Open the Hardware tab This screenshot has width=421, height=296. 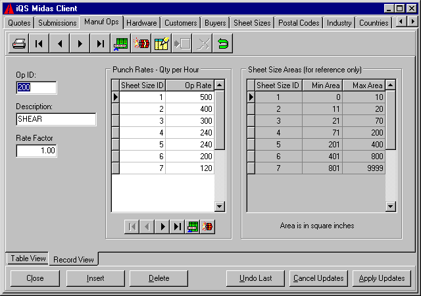(141, 23)
